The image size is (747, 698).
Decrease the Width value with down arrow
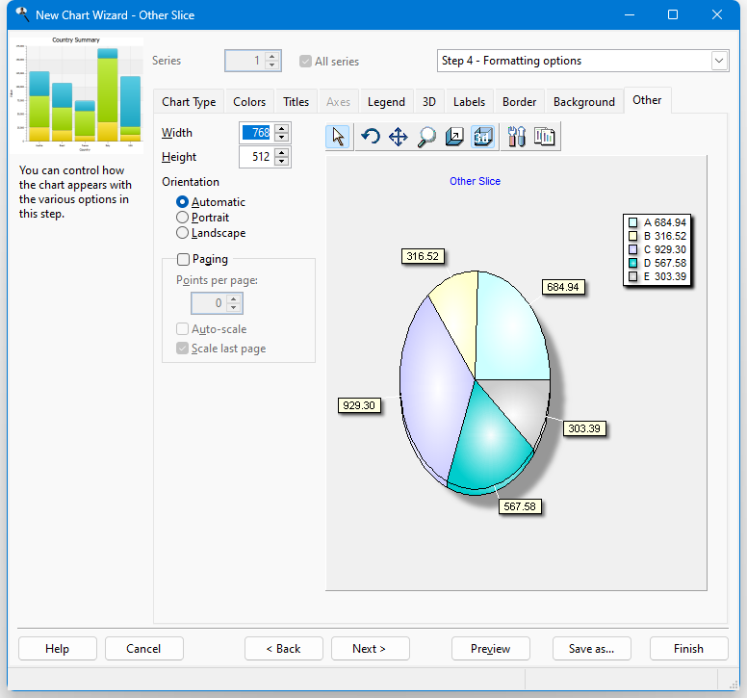[x=281, y=138]
